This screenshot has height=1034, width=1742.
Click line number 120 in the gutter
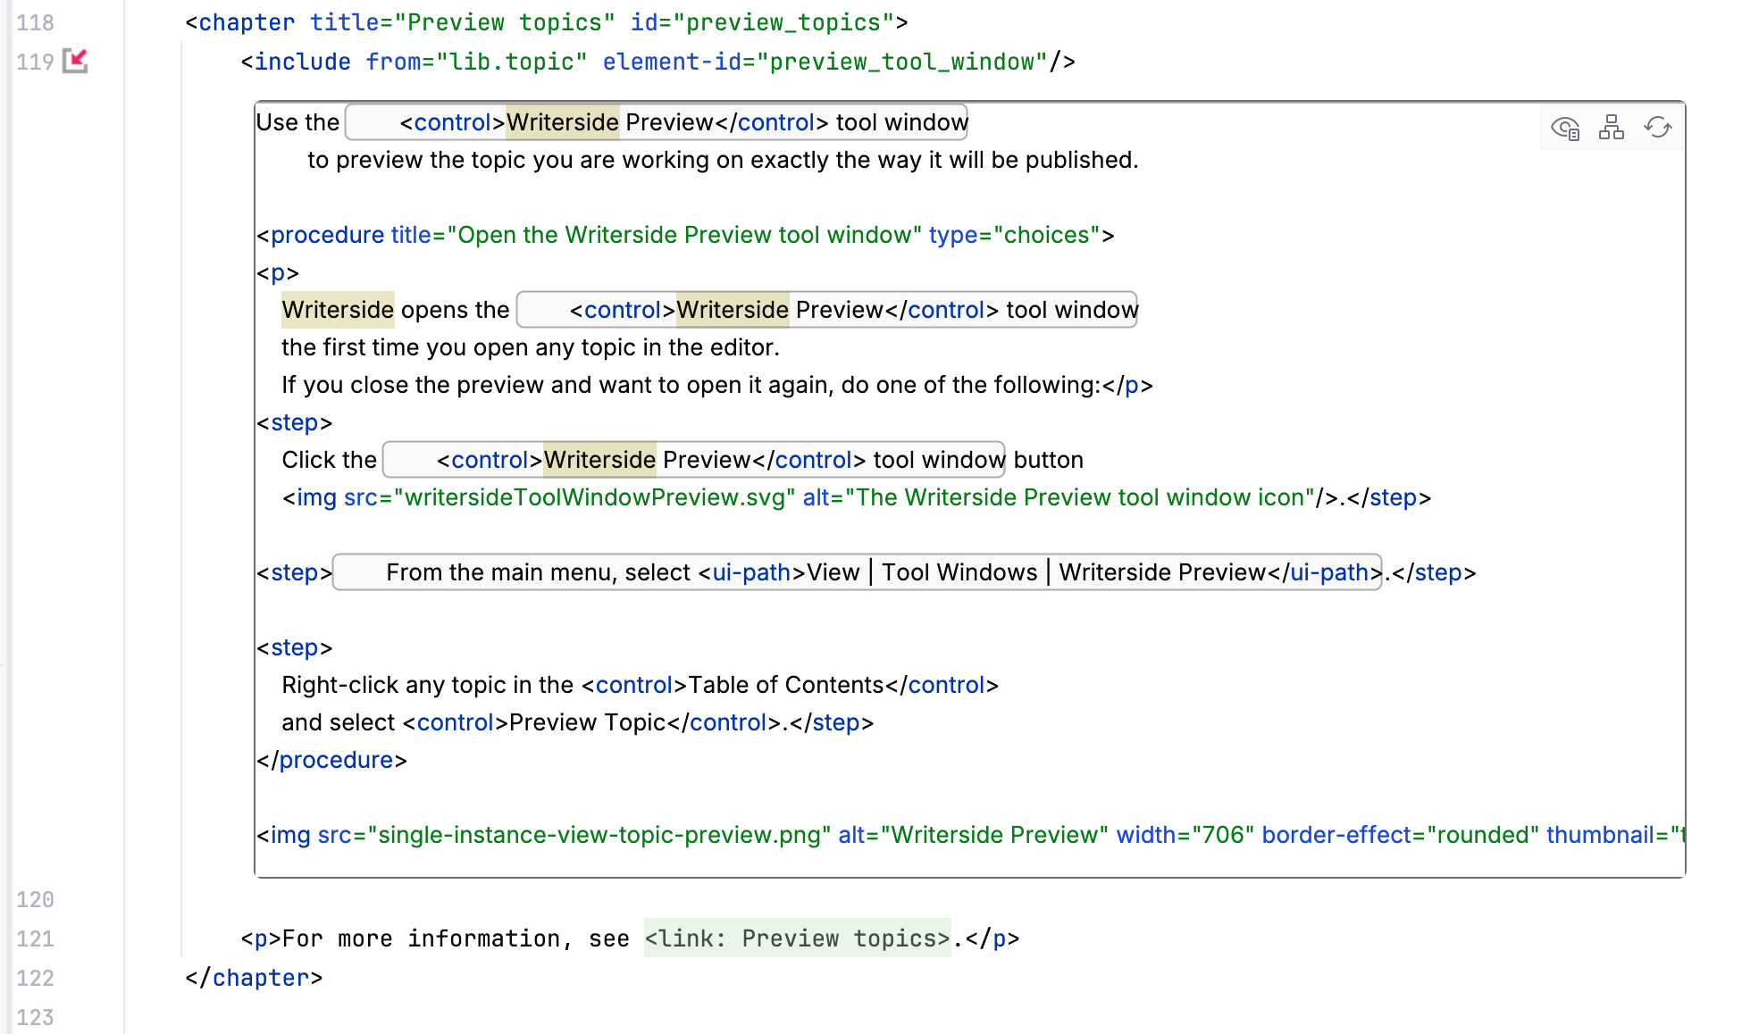point(35,899)
